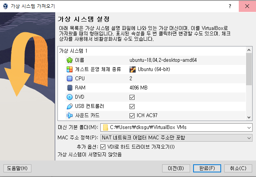
Task: Click the guest OS type colored squares icon
Action: [69, 69]
